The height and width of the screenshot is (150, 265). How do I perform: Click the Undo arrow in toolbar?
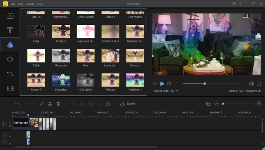click(x=18, y=104)
